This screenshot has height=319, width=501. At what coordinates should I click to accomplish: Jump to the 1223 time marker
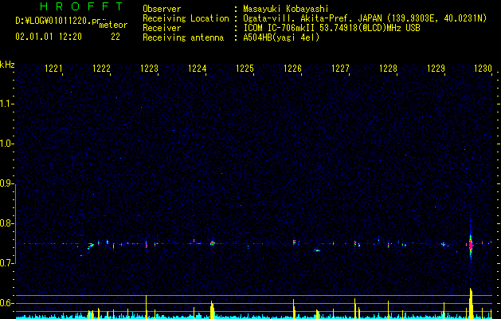pyautogui.click(x=149, y=69)
